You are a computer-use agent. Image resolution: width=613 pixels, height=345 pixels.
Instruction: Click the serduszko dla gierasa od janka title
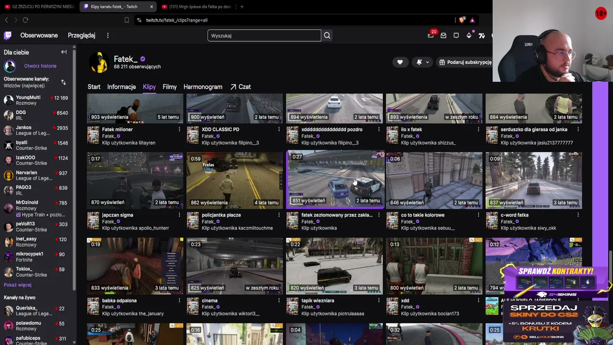tap(534, 129)
